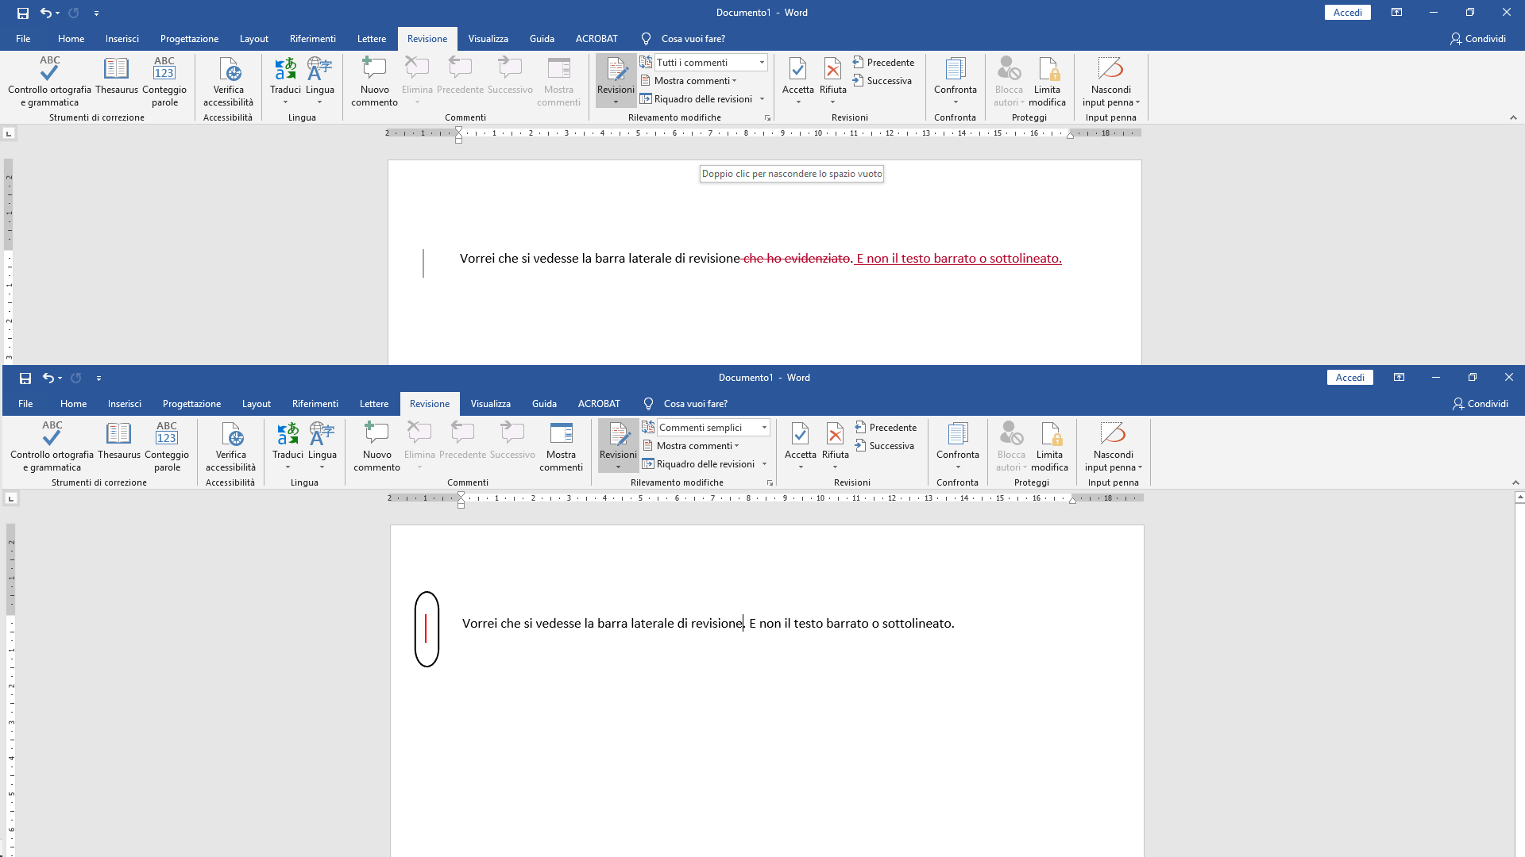Switch to ACROBAT tab in the lower window
Viewport: 1525px width, 857px height.
pos(599,404)
